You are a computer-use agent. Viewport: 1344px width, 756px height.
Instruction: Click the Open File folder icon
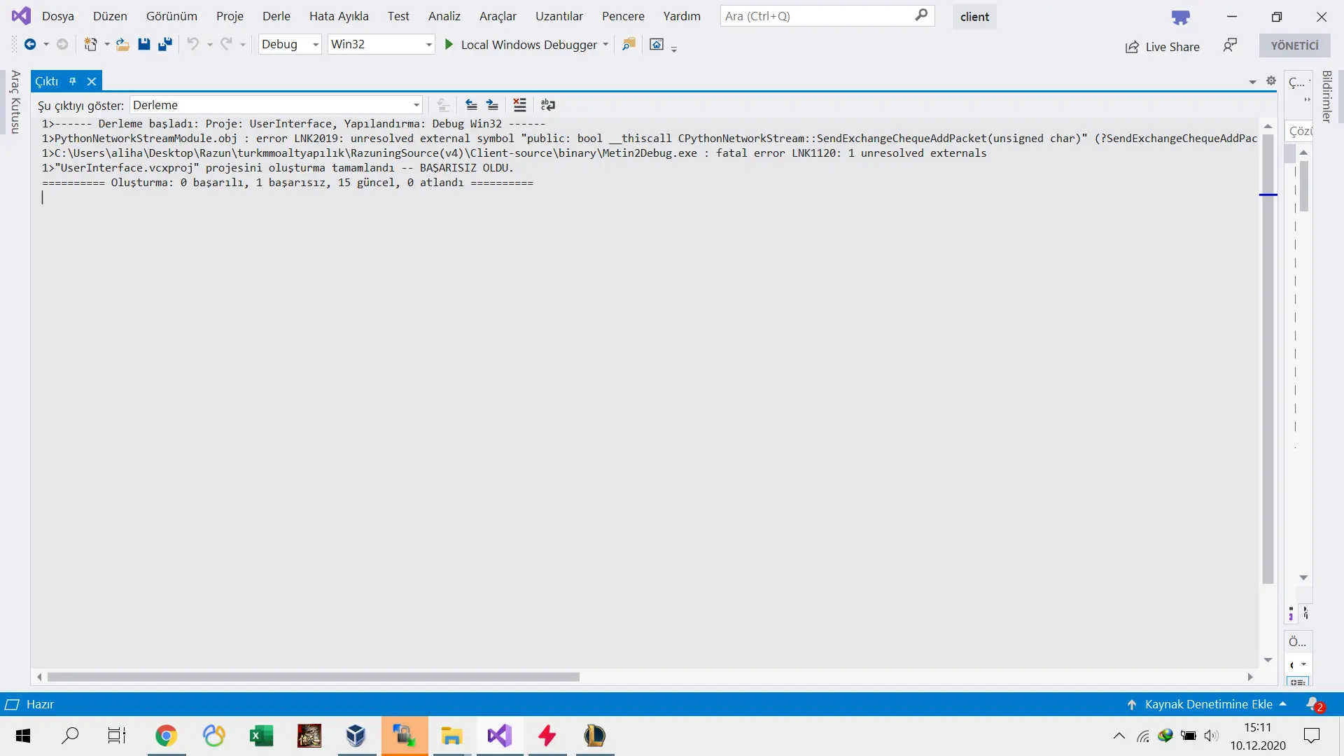[122, 44]
